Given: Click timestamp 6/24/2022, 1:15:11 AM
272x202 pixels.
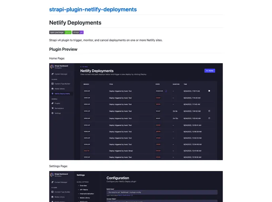Looking at the screenshot, I should point(192,91).
